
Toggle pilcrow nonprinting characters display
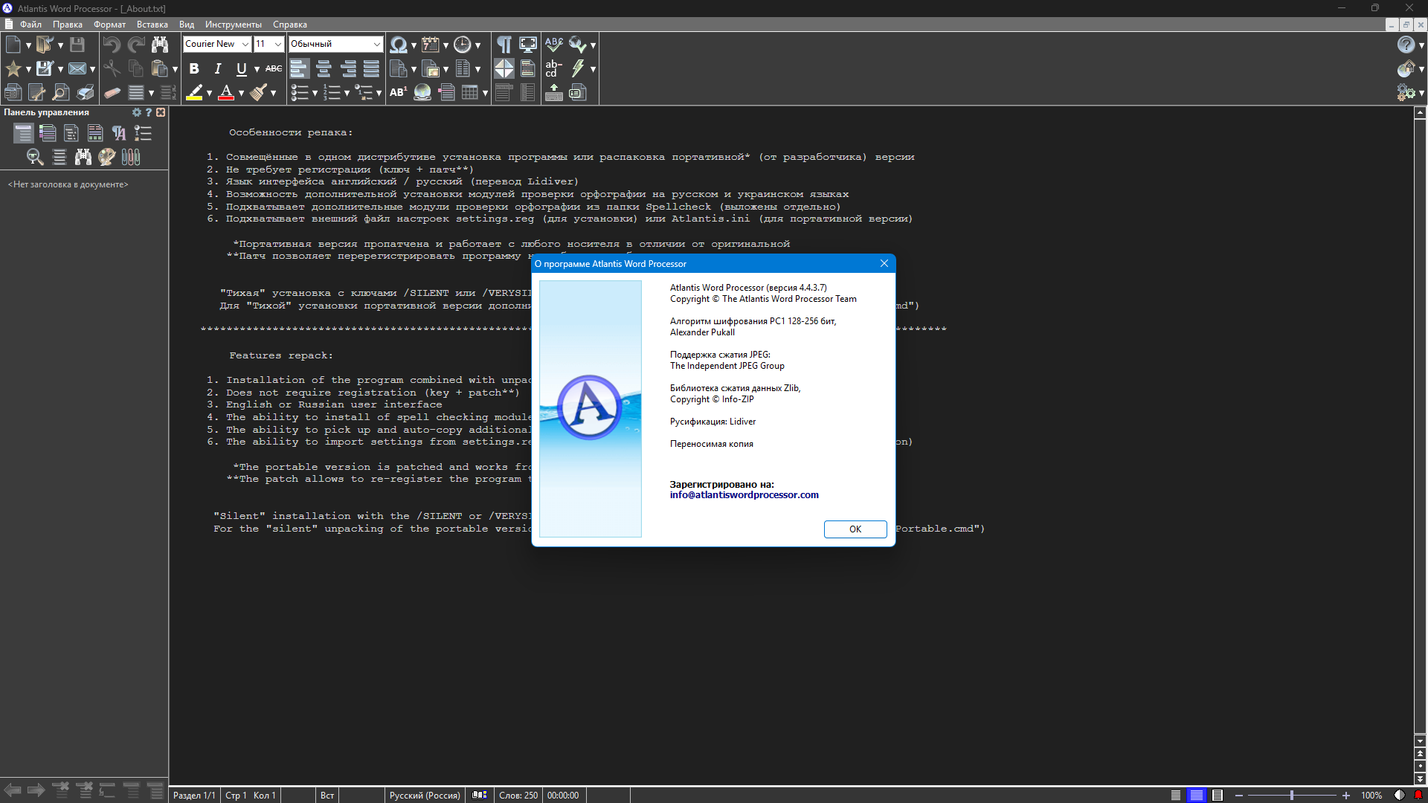504,45
